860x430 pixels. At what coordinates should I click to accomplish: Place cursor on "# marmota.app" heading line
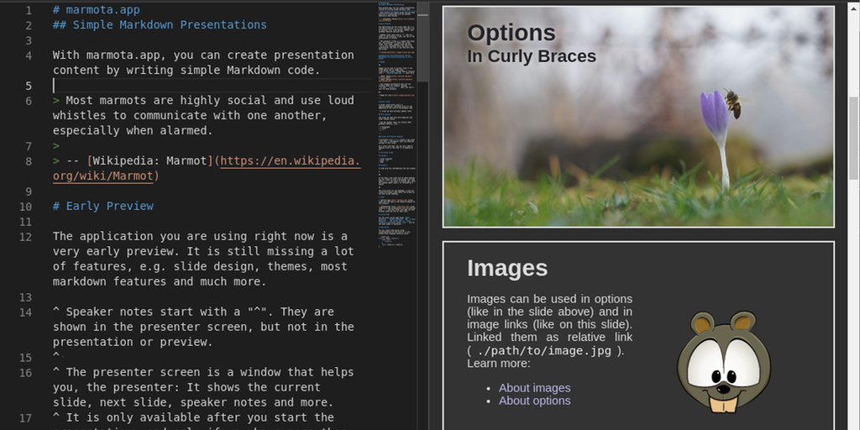[96, 10]
